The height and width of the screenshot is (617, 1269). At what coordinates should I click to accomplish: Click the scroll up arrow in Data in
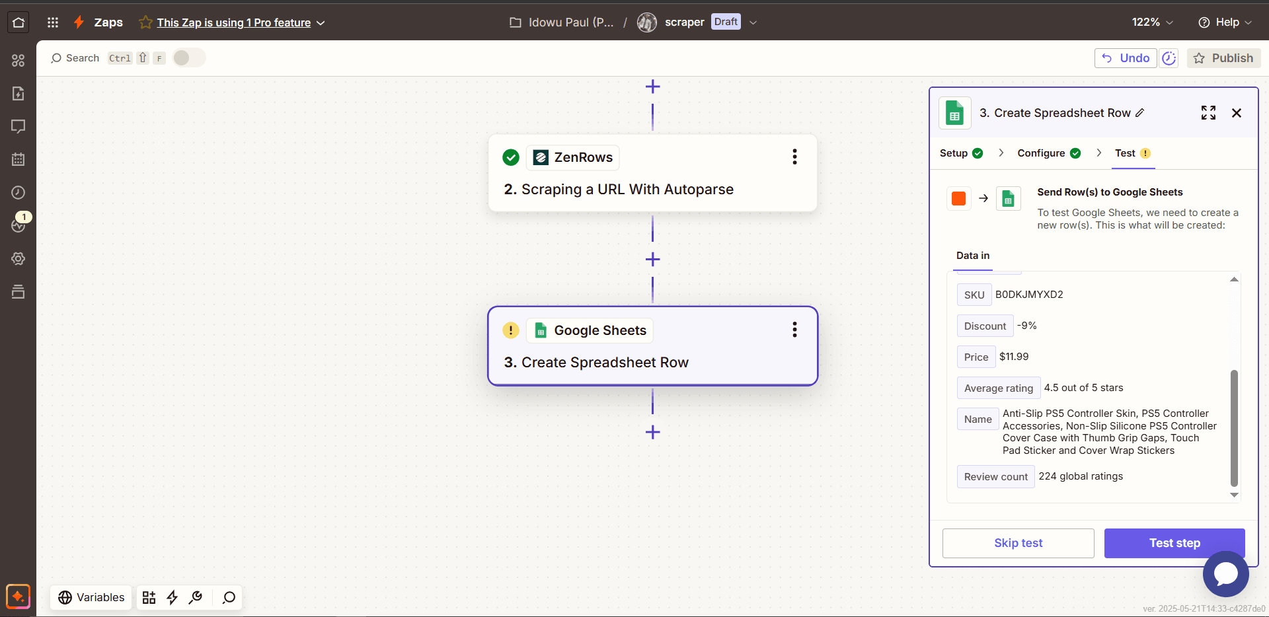coord(1234,279)
